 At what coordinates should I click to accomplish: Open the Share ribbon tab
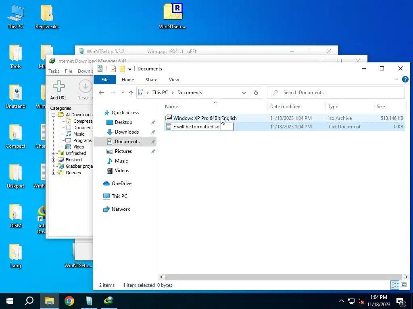tap(152, 80)
